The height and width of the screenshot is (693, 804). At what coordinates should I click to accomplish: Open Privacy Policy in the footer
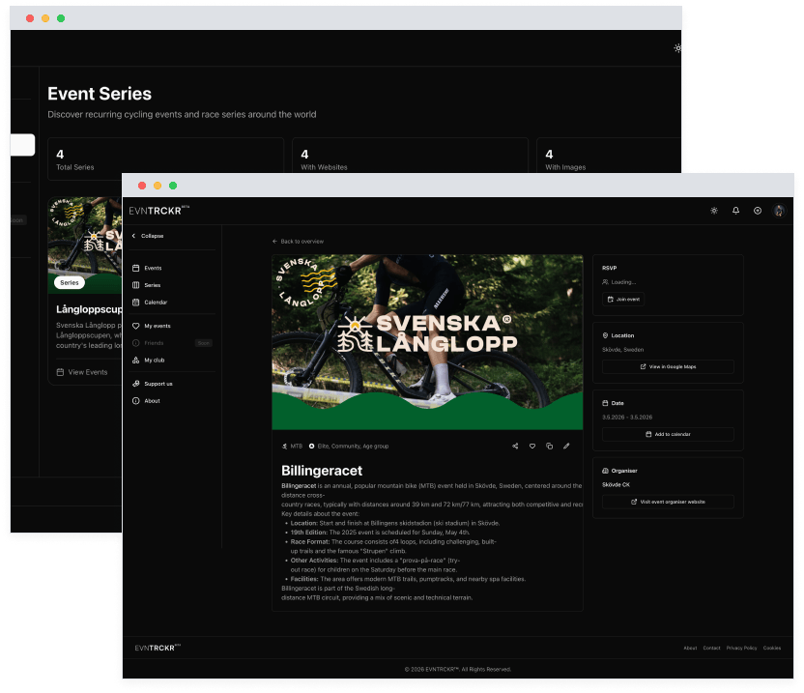coord(742,648)
